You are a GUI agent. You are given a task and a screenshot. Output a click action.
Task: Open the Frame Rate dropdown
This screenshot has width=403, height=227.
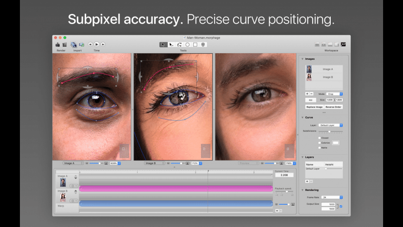point(332,197)
